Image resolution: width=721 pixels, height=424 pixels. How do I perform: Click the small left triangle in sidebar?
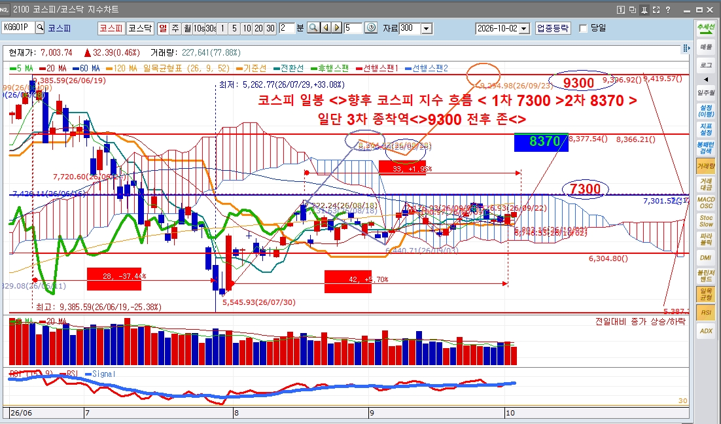pos(706,79)
